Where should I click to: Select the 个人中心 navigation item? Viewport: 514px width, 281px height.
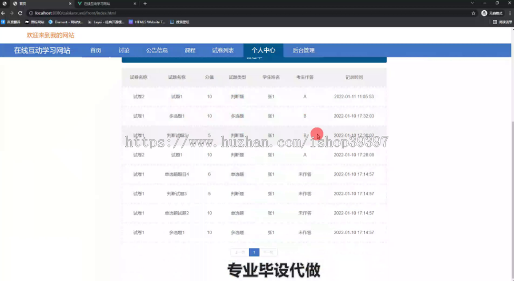pyautogui.click(x=263, y=50)
